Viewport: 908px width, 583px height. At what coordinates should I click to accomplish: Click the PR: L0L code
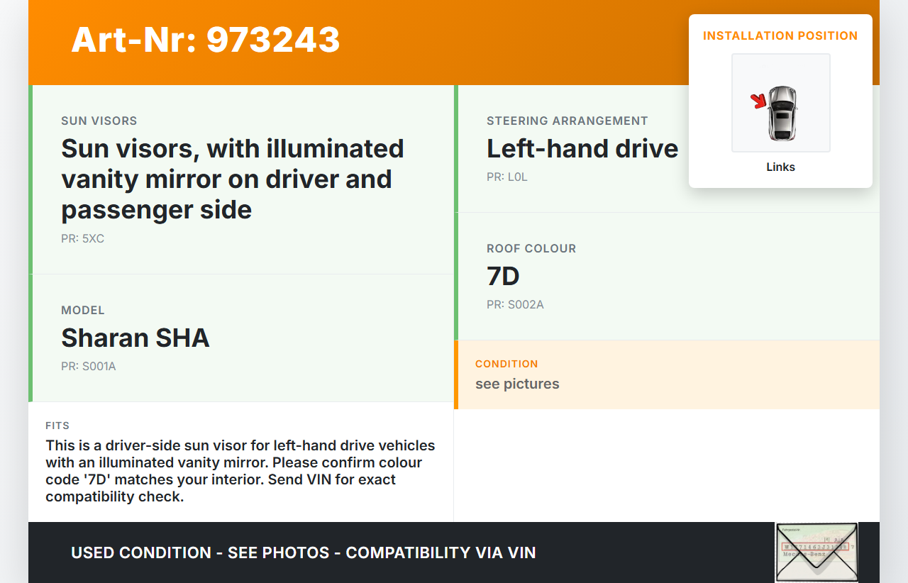tap(507, 177)
